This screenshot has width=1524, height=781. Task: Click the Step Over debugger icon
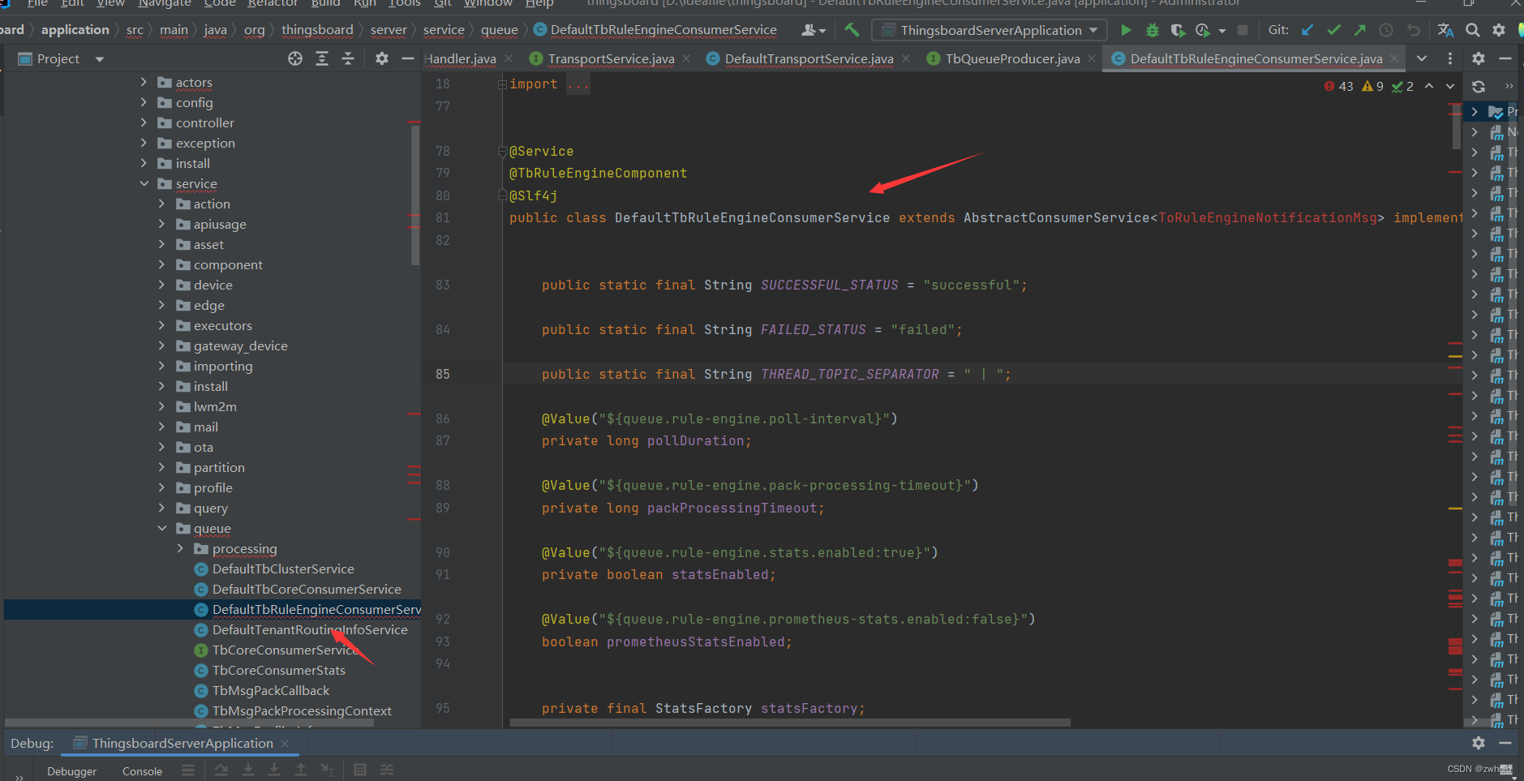coord(221,770)
